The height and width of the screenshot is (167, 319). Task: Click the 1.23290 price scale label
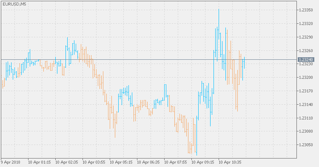306,37
